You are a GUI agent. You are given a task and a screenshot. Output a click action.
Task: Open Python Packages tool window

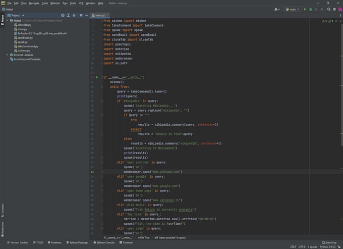[77, 242]
